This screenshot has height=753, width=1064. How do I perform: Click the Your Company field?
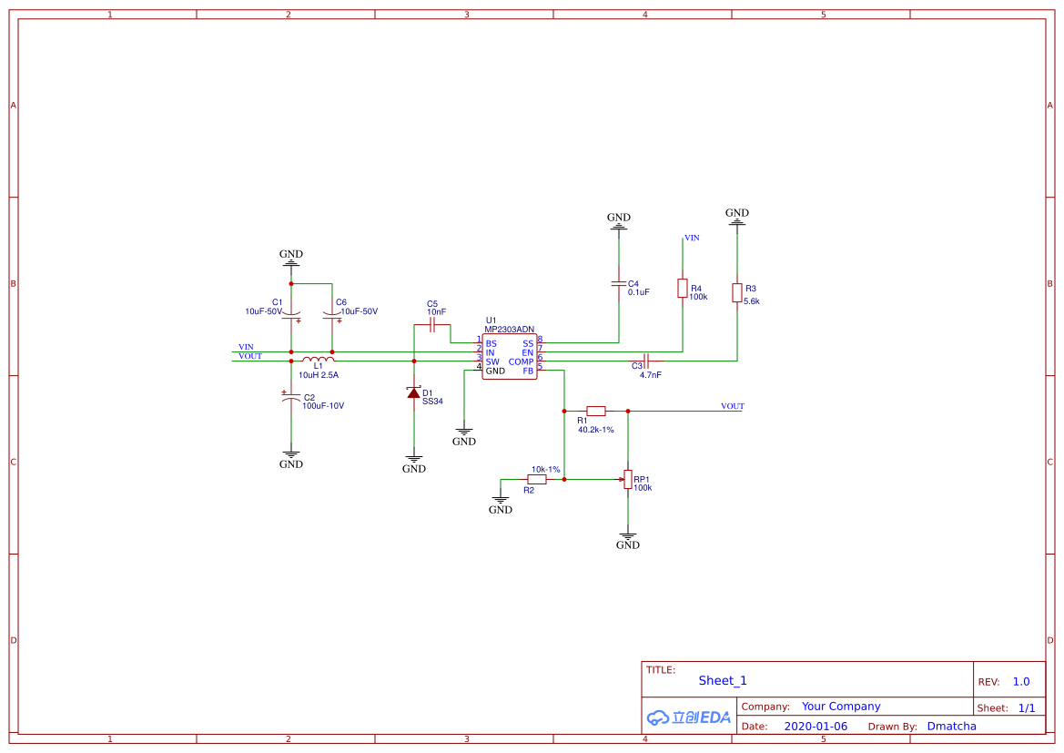click(x=841, y=707)
